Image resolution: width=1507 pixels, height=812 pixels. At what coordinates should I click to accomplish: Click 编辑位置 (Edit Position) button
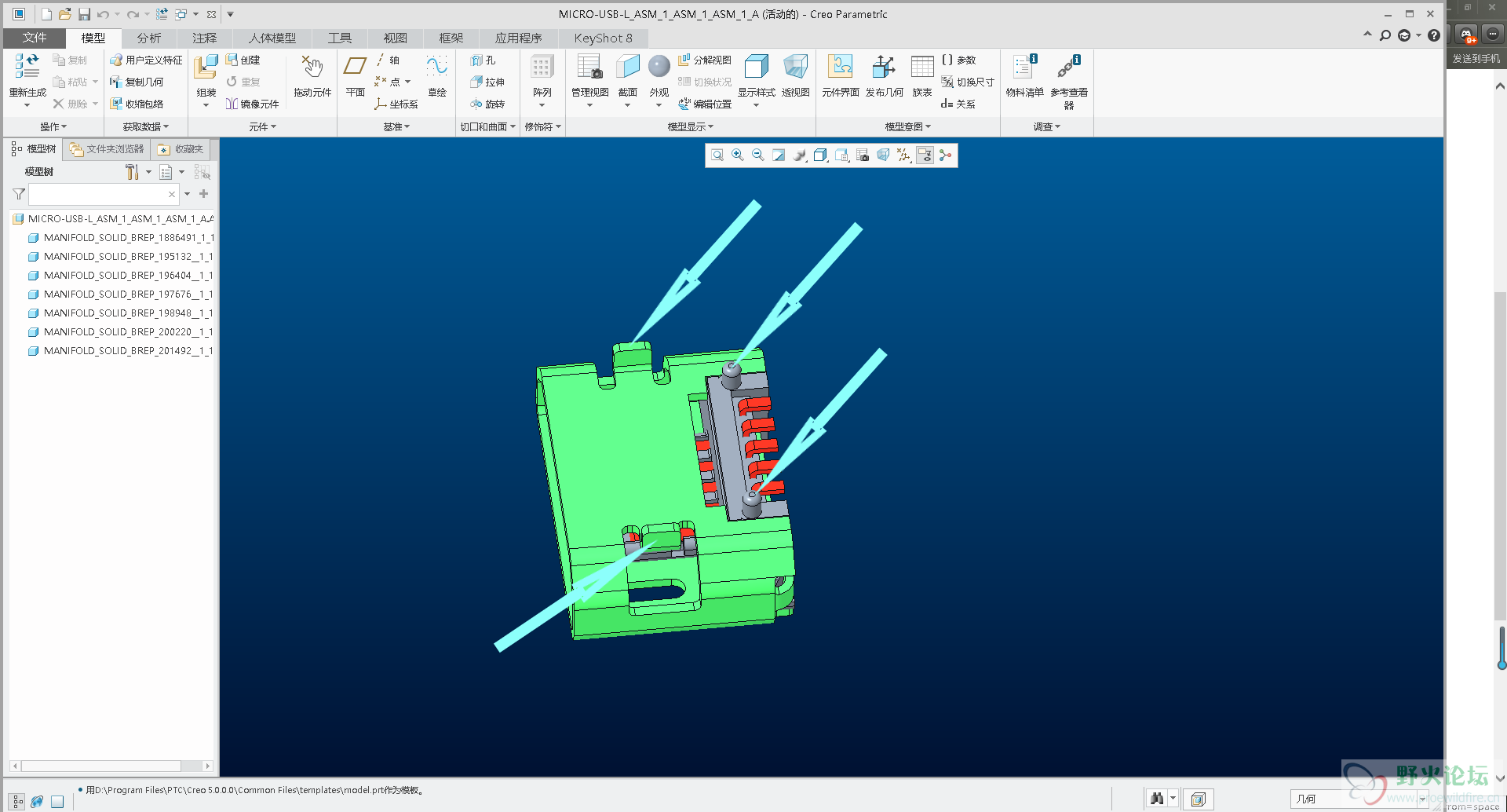[705, 104]
